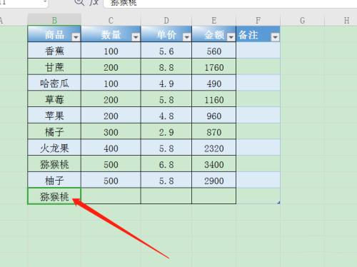
Task: Select column G header
Action: coord(302,20)
